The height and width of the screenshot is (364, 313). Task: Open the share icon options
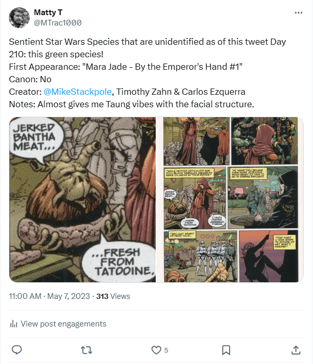tap(295, 349)
